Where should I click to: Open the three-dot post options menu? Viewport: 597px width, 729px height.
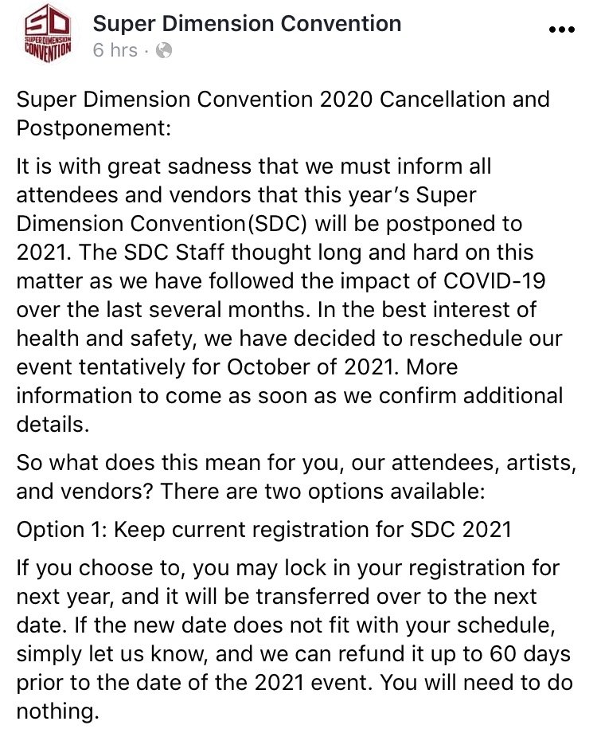click(562, 29)
